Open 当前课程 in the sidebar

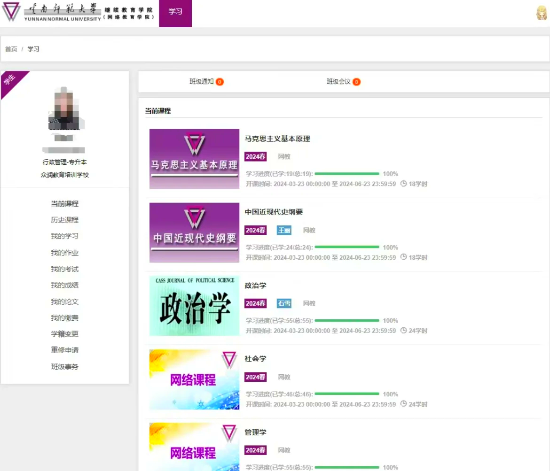point(64,204)
